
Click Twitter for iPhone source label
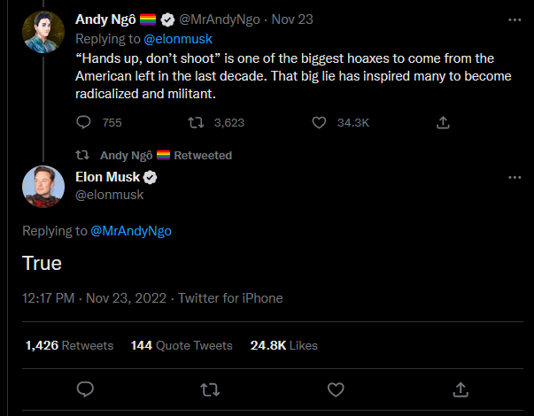point(230,298)
